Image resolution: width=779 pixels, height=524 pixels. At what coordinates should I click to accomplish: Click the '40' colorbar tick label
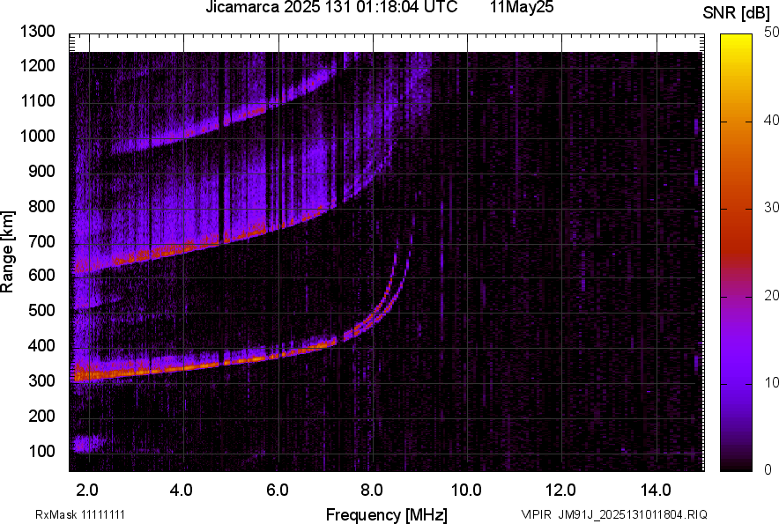point(771,120)
